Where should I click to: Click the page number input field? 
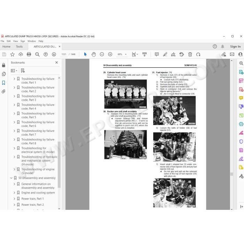[x=64, y=54]
